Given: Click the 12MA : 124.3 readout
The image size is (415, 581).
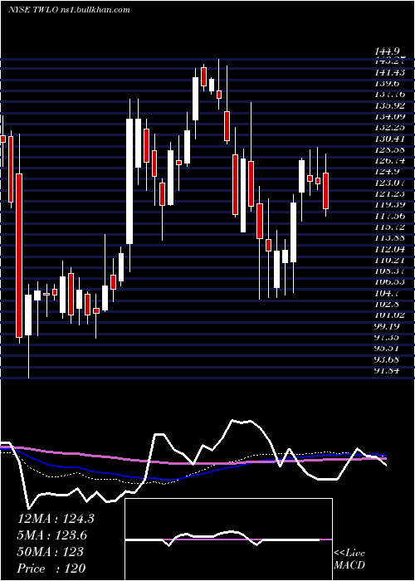Looking at the screenshot, I should (56, 519).
